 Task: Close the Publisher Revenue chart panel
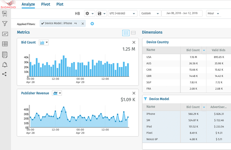pyautogui.click(x=134, y=93)
